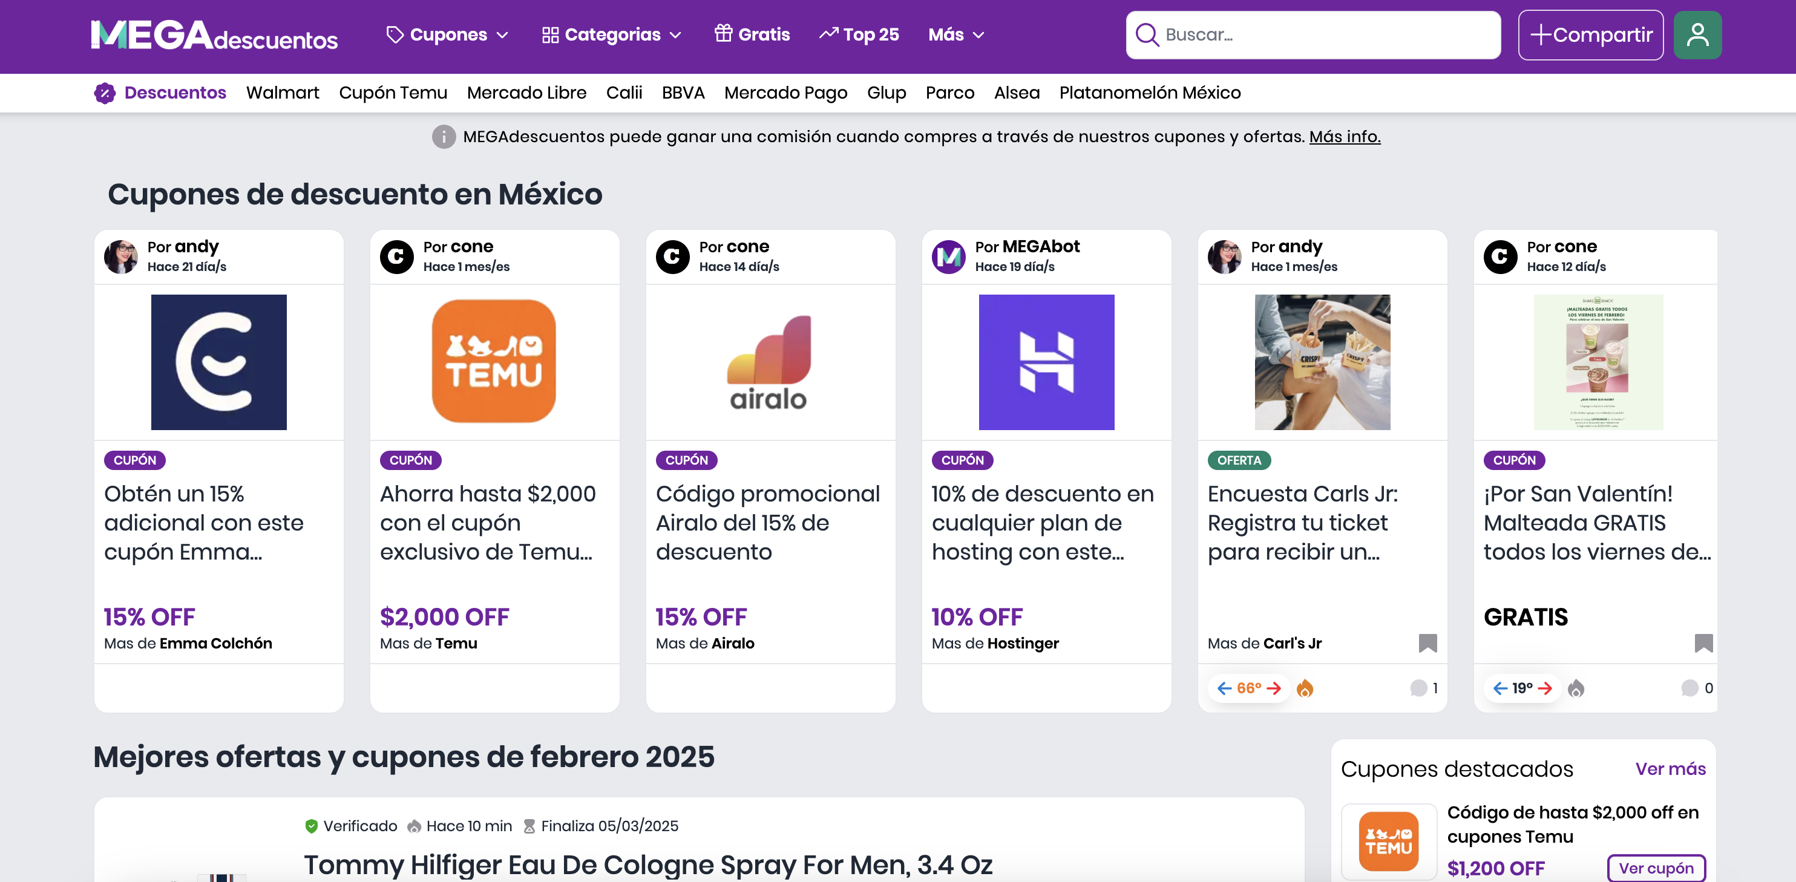Downvote Carl's Jr deal with blue arrow
Screen dimensions: 1796x882
pos(1224,688)
